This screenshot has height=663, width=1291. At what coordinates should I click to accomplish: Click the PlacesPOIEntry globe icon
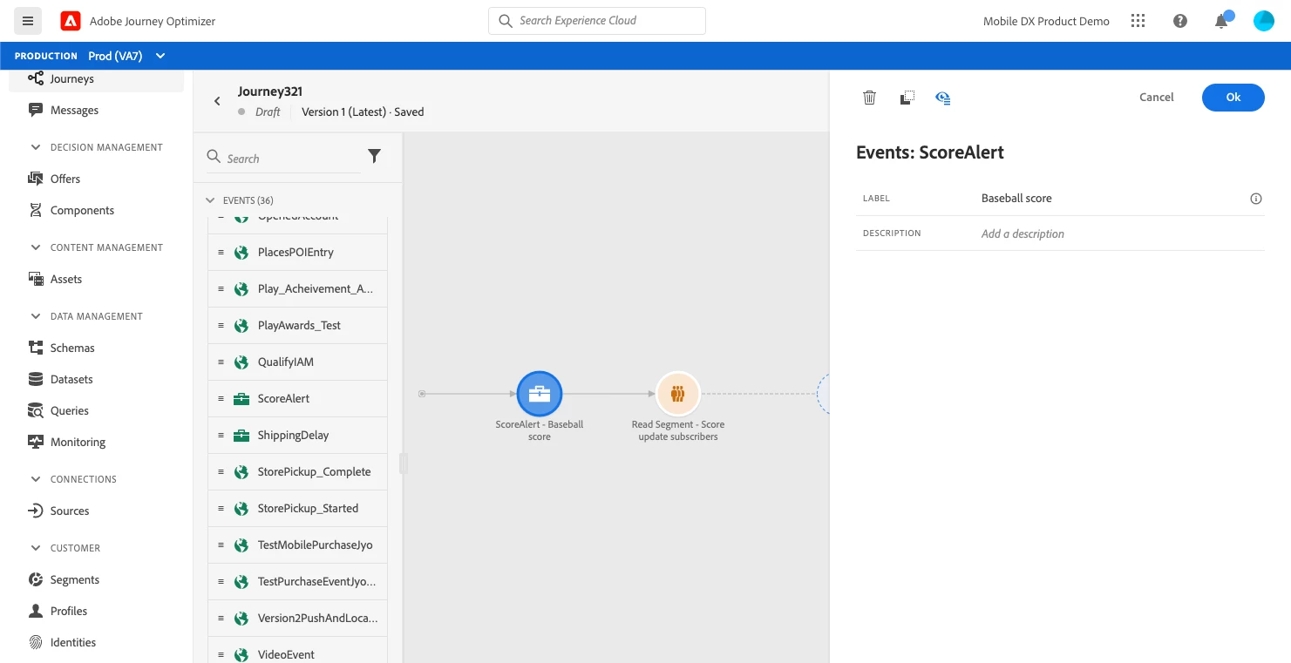(x=241, y=253)
